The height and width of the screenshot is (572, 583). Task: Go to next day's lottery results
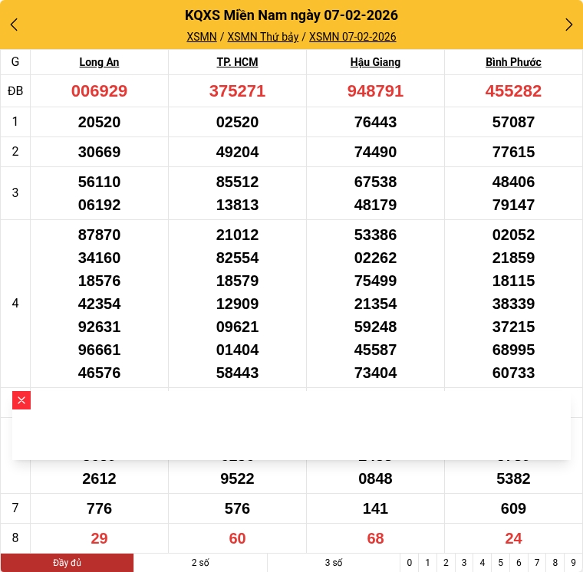(568, 25)
